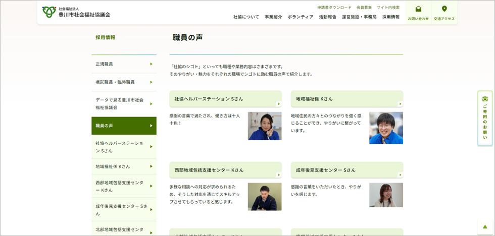This screenshot has width=495, height=236.
Task: Open 社協について in the main navigation
Action: 246,17
